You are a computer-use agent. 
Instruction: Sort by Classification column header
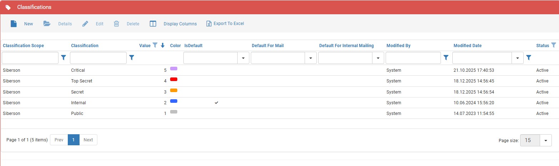[85, 46]
